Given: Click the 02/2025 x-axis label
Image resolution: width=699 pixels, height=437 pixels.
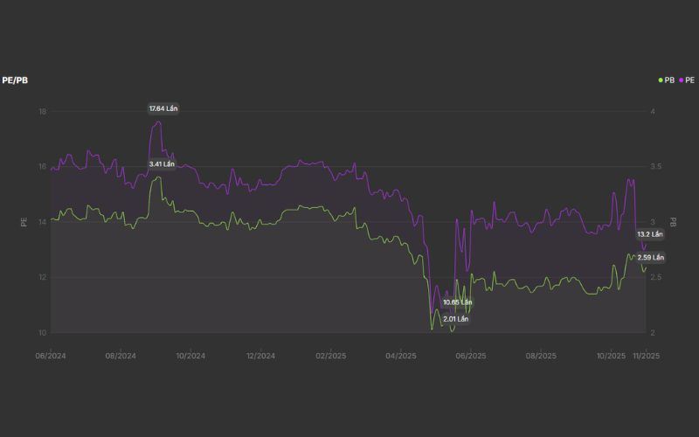Looking at the screenshot, I should 331,356.
